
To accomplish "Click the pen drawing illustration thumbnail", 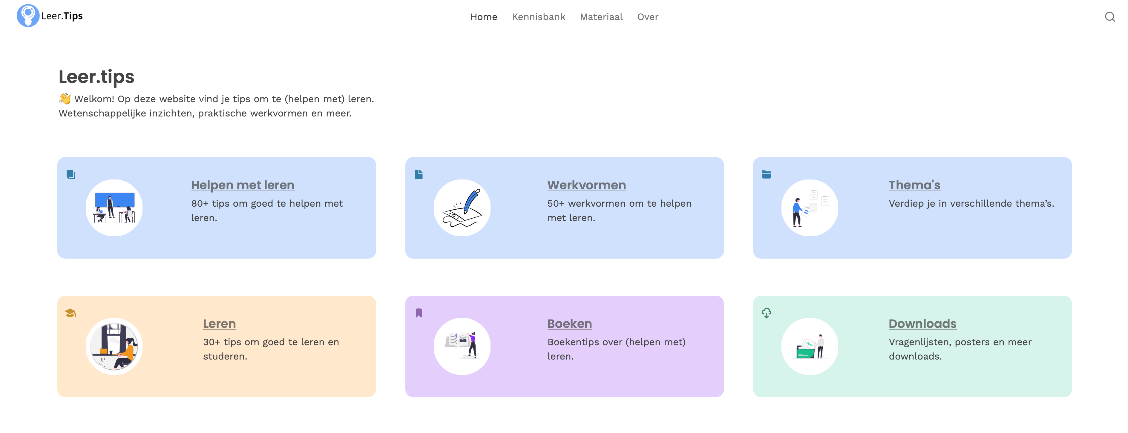I will pos(462,208).
